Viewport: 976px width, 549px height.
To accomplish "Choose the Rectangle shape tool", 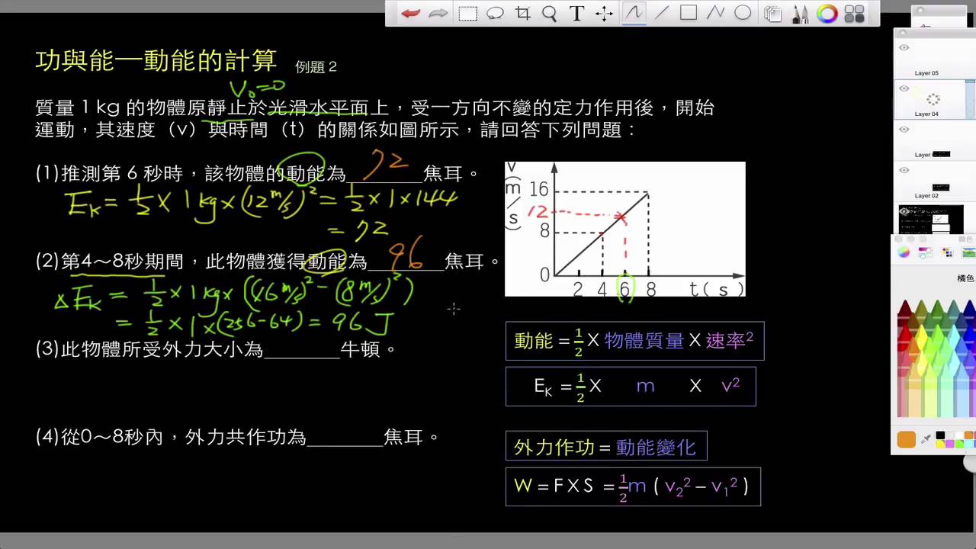I will (688, 13).
